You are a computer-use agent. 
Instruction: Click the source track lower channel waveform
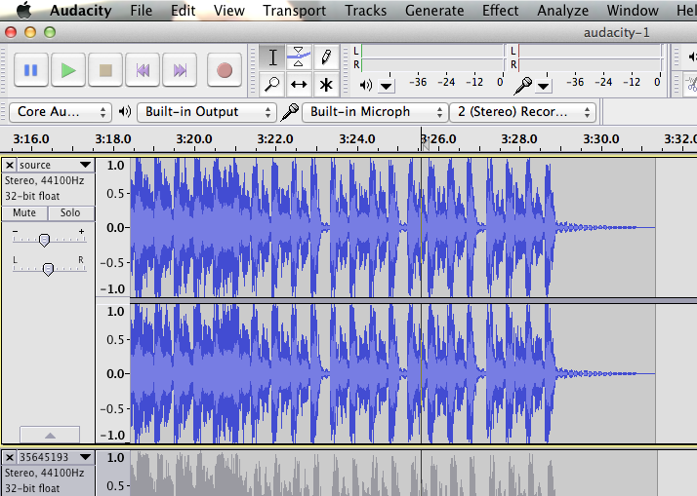(x=392, y=373)
